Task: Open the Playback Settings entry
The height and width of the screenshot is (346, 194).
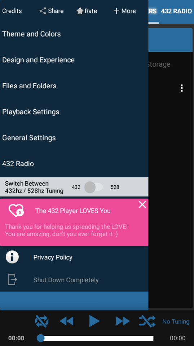Action: pos(74,112)
